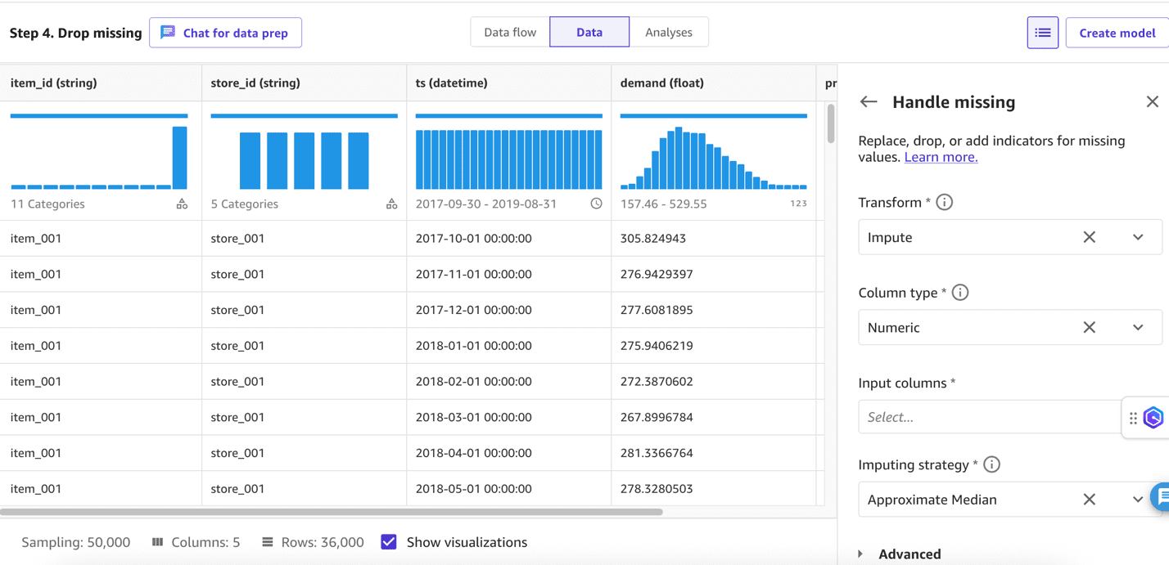
Task: Open the steps list icon near Create model
Action: click(x=1042, y=32)
